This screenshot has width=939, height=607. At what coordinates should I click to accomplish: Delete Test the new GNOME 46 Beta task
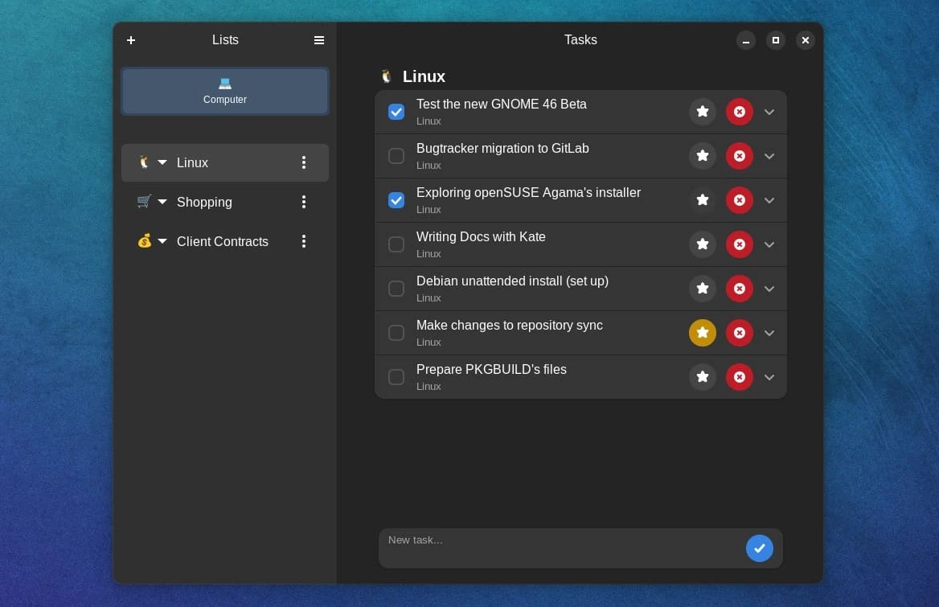pyautogui.click(x=740, y=112)
